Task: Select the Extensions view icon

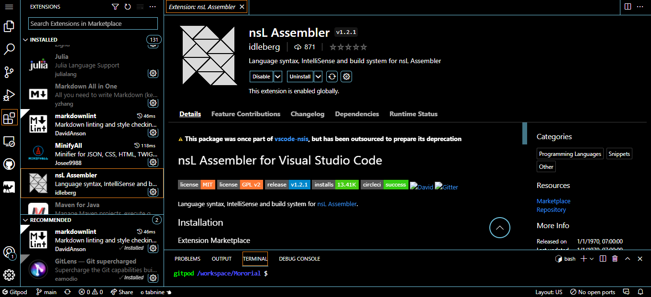Action: [9, 118]
